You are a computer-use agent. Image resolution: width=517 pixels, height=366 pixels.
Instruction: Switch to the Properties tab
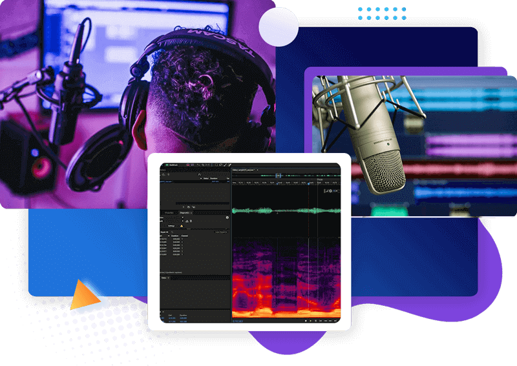click(170, 212)
